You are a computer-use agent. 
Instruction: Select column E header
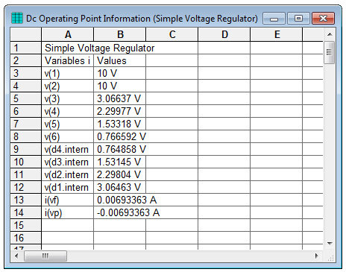[x=277, y=34]
